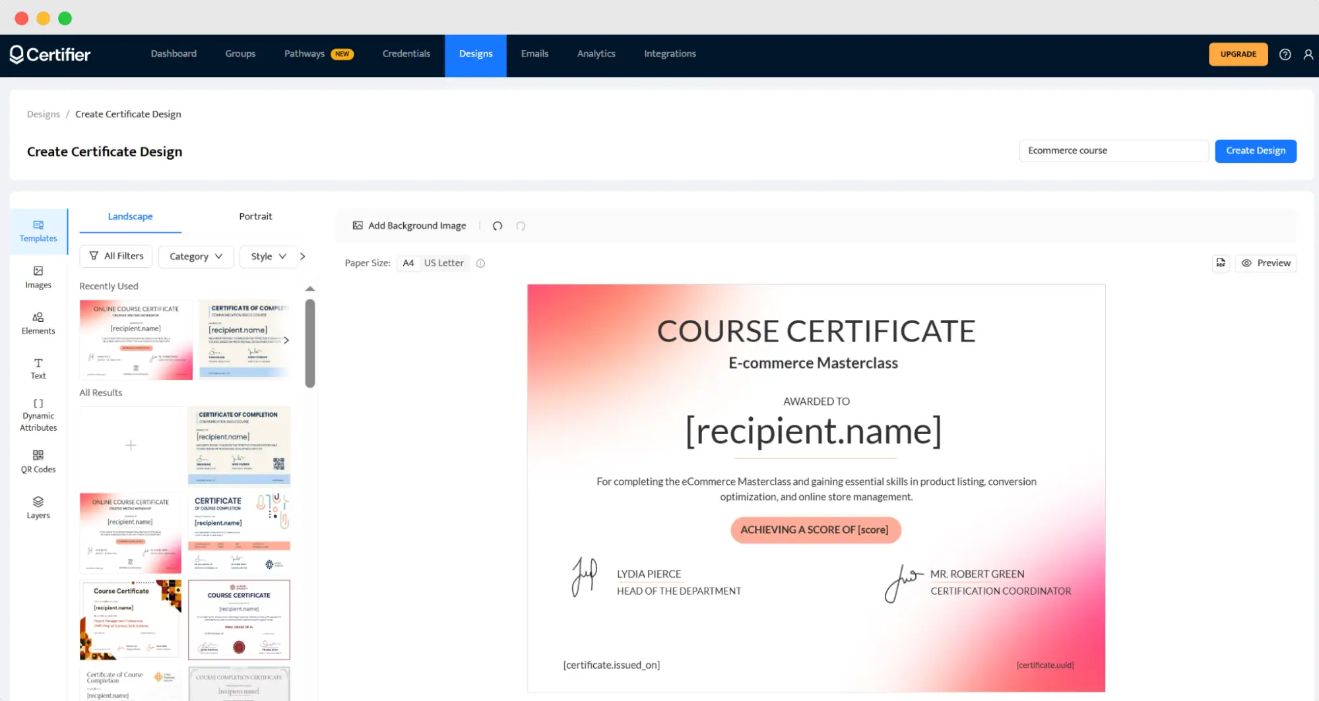
Task: Select E-commerce Masterclass subtitle on canvas
Action: (x=813, y=363)
